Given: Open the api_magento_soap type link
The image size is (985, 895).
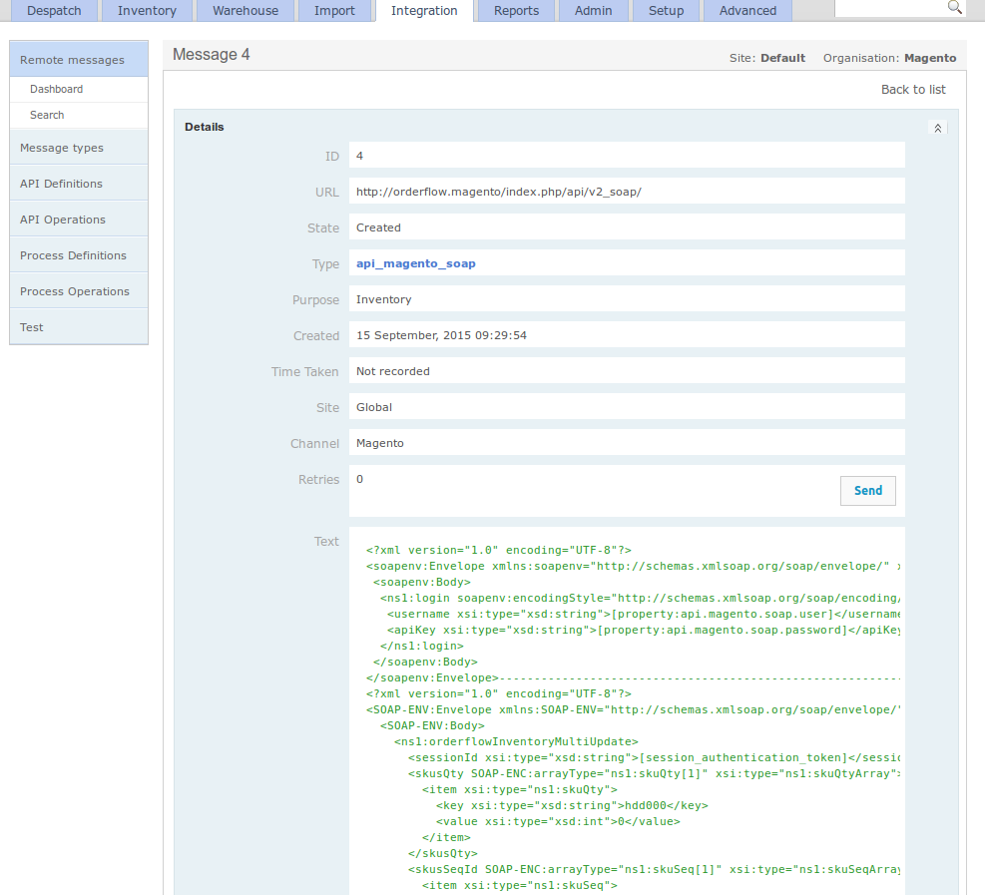Looking at the screenshot, I should 415,264.
